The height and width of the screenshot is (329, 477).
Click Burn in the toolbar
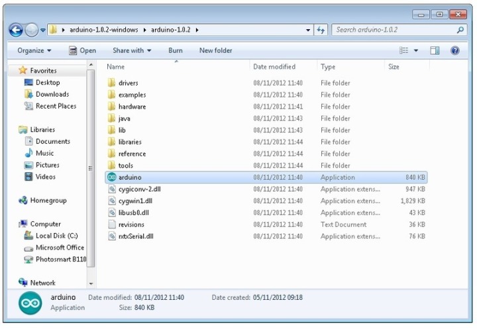coord(176,50)
